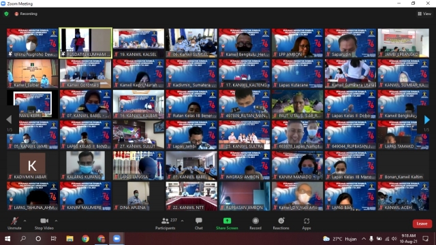Open the Participants panel icon
The height and width of the screenshot is (245, 436).
(165, 220)
